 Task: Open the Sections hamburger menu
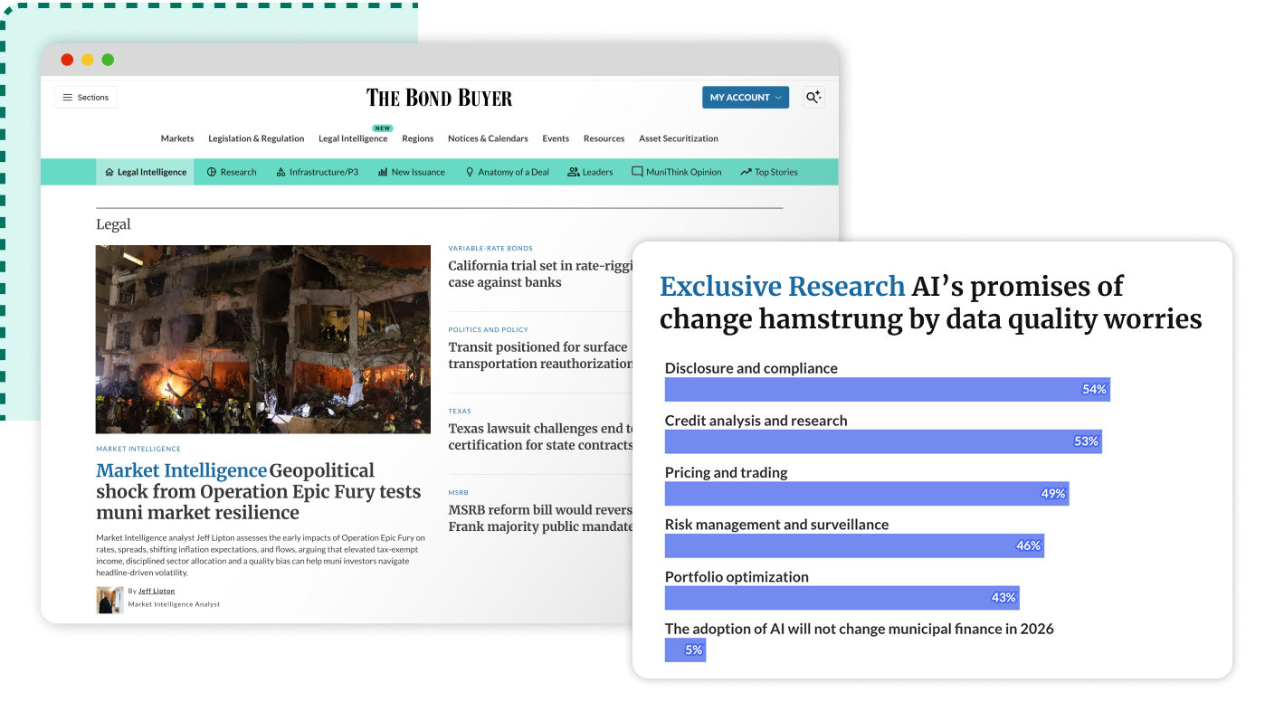pos(86,98)
